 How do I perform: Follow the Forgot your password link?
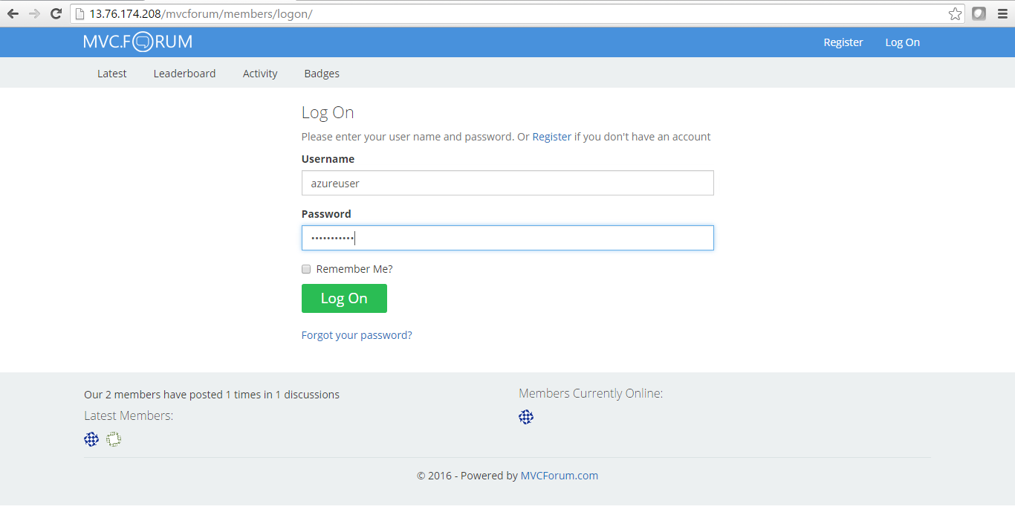[x=357, y=334]
